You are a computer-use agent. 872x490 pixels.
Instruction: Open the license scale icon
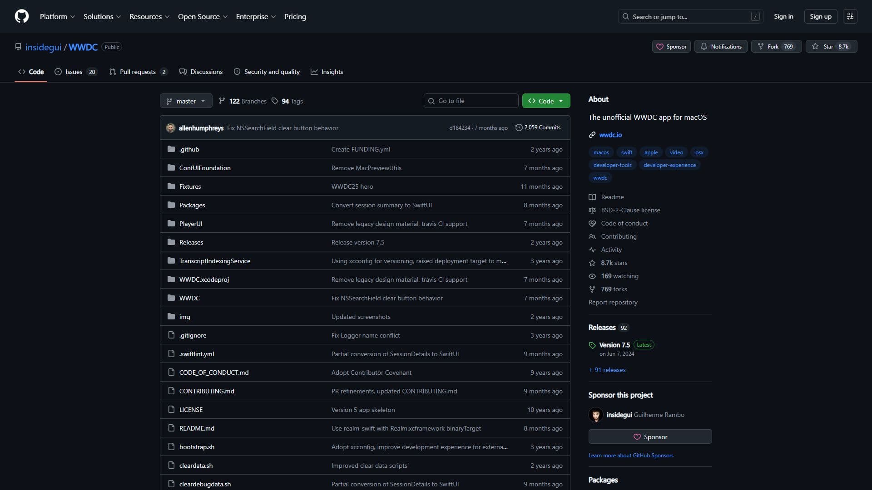pos(592,210)
